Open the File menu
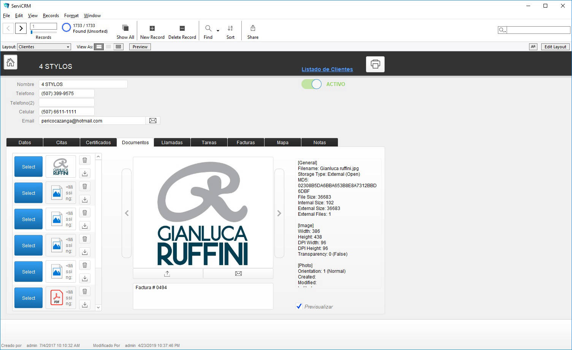Screen dimensions: 572x350 6,16
